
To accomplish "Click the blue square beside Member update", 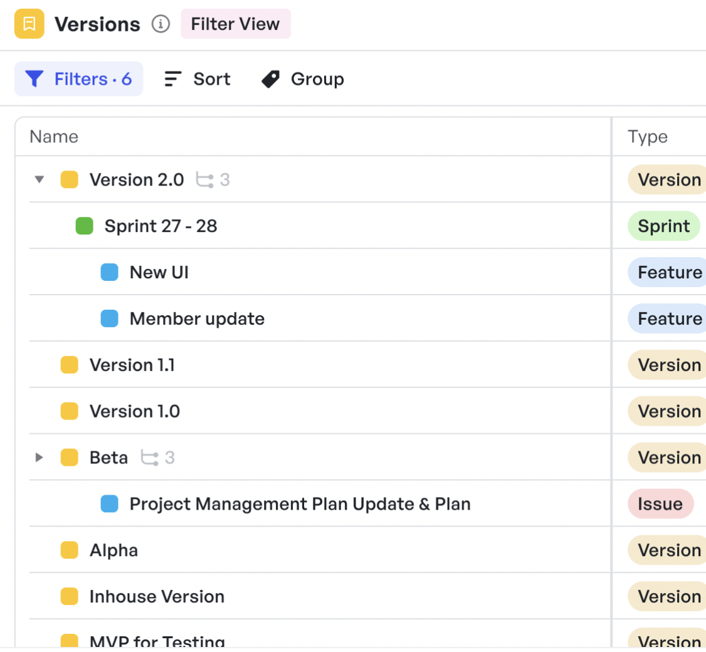I will click(x=110, y=318).
